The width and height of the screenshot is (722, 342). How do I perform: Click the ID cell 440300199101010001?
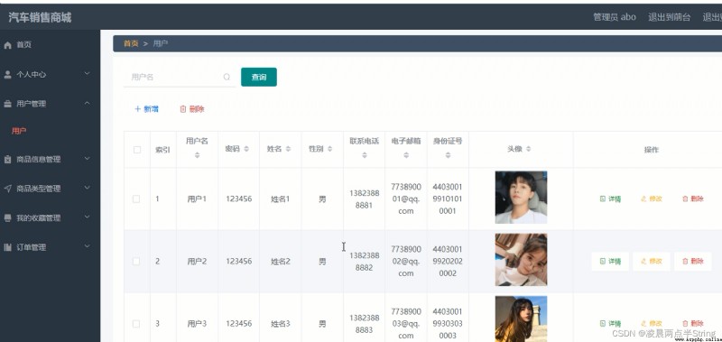click(448, 199)
